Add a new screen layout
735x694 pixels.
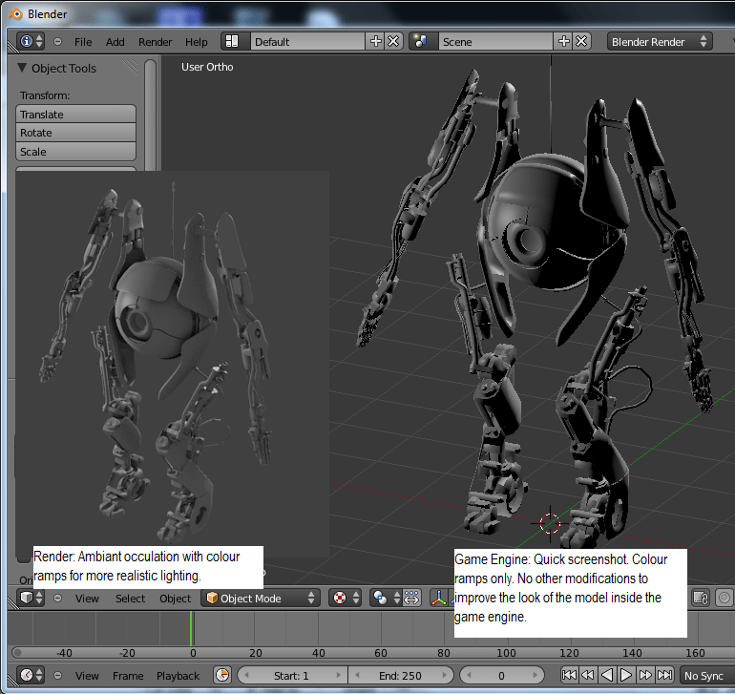(x=375, y=41)
